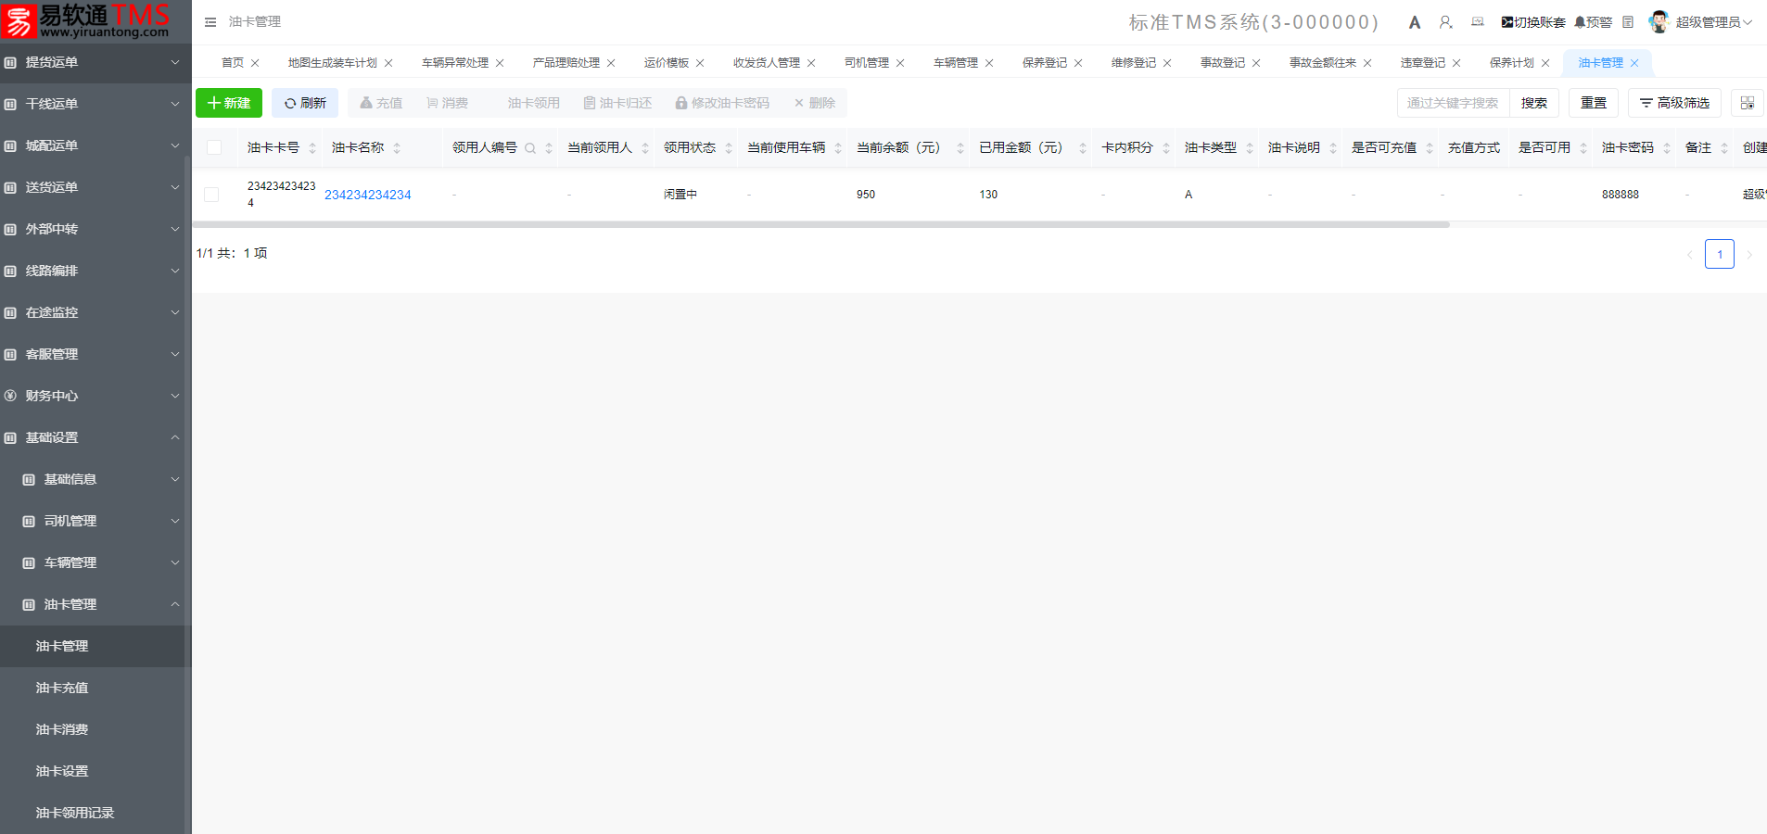
Task: Click 搜索 search button
Action: 1534,103
